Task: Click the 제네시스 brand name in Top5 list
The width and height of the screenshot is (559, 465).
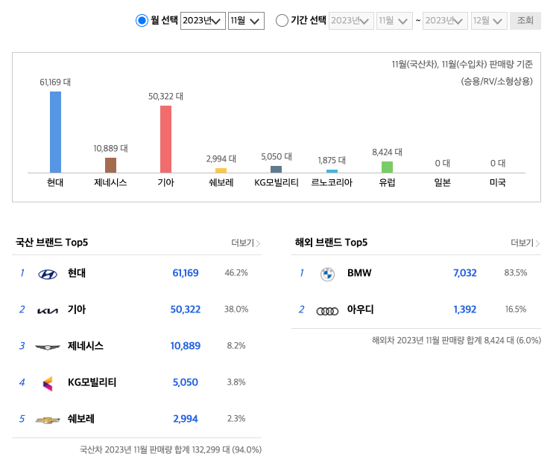Action: pyautogui.click(x=86, y=346)
